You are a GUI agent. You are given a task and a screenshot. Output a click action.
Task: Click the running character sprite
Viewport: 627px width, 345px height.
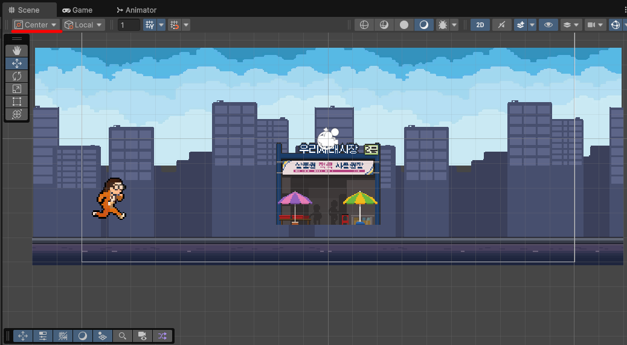(x=111, y=198)
